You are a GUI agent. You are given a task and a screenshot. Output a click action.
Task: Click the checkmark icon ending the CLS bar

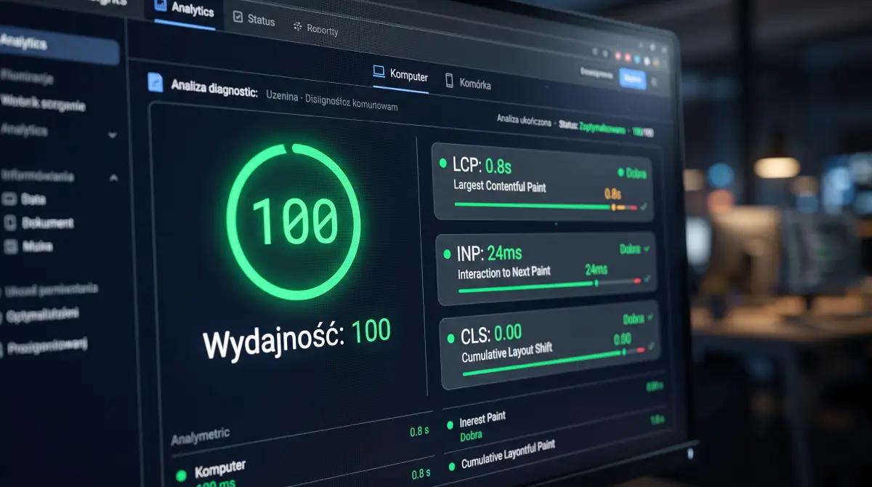click(x=651, y=347)
